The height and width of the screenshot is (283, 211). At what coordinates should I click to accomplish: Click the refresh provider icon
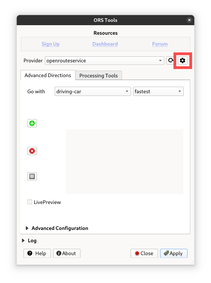170,60
